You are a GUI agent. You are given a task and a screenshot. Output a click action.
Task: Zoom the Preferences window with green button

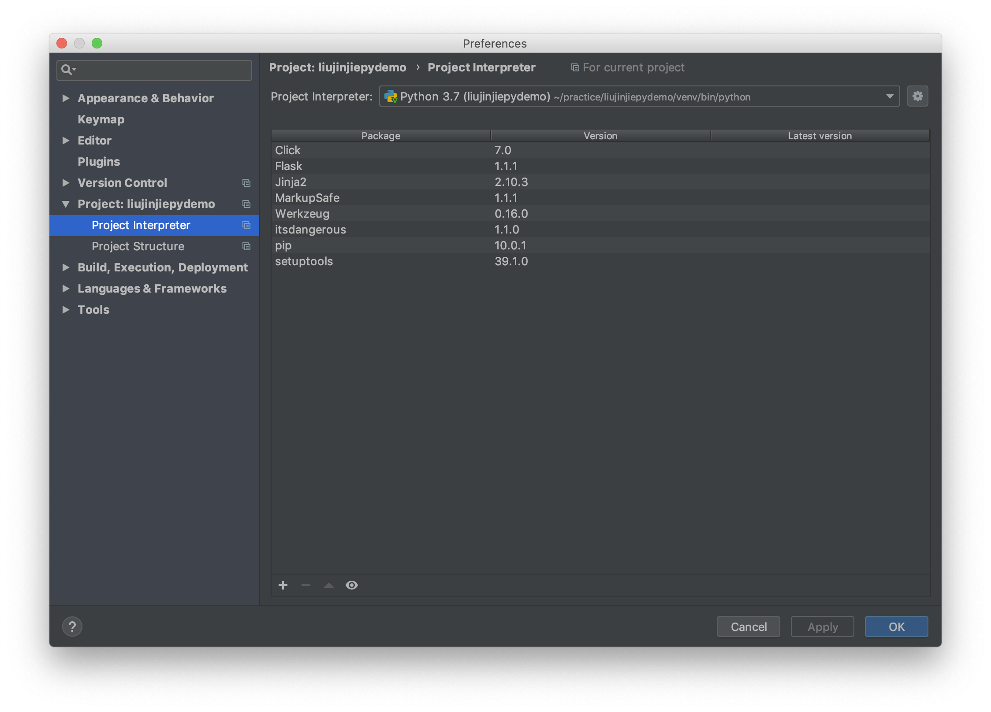click(97, 43)
